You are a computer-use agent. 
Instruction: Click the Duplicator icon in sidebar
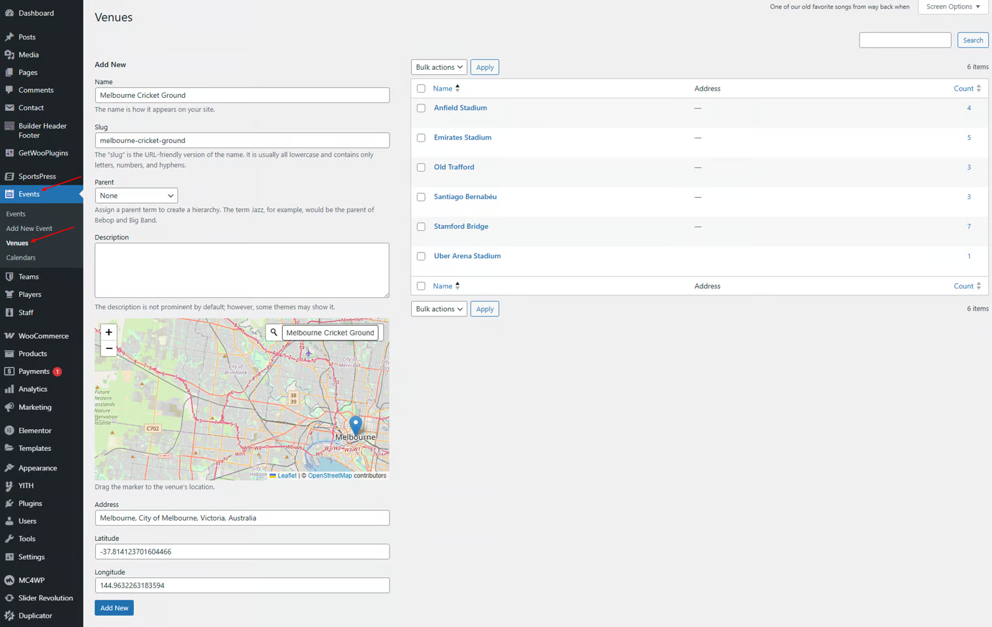[9, 616]
